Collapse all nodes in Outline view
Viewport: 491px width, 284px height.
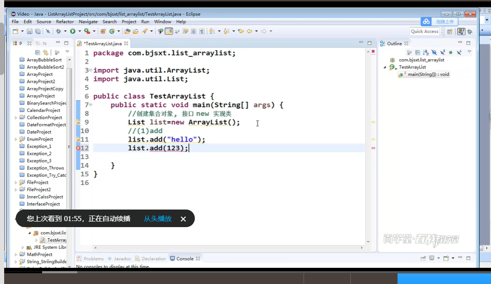417,52
